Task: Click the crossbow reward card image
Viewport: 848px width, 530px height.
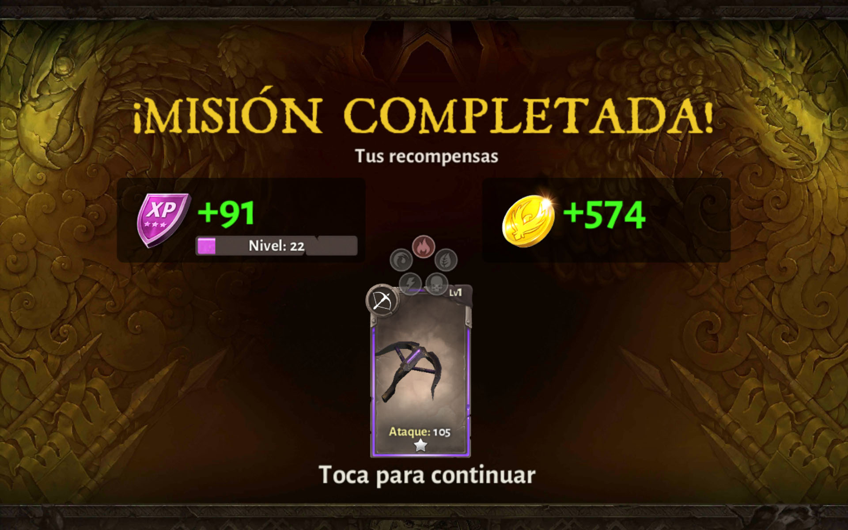Action: [x=420, y=371]
